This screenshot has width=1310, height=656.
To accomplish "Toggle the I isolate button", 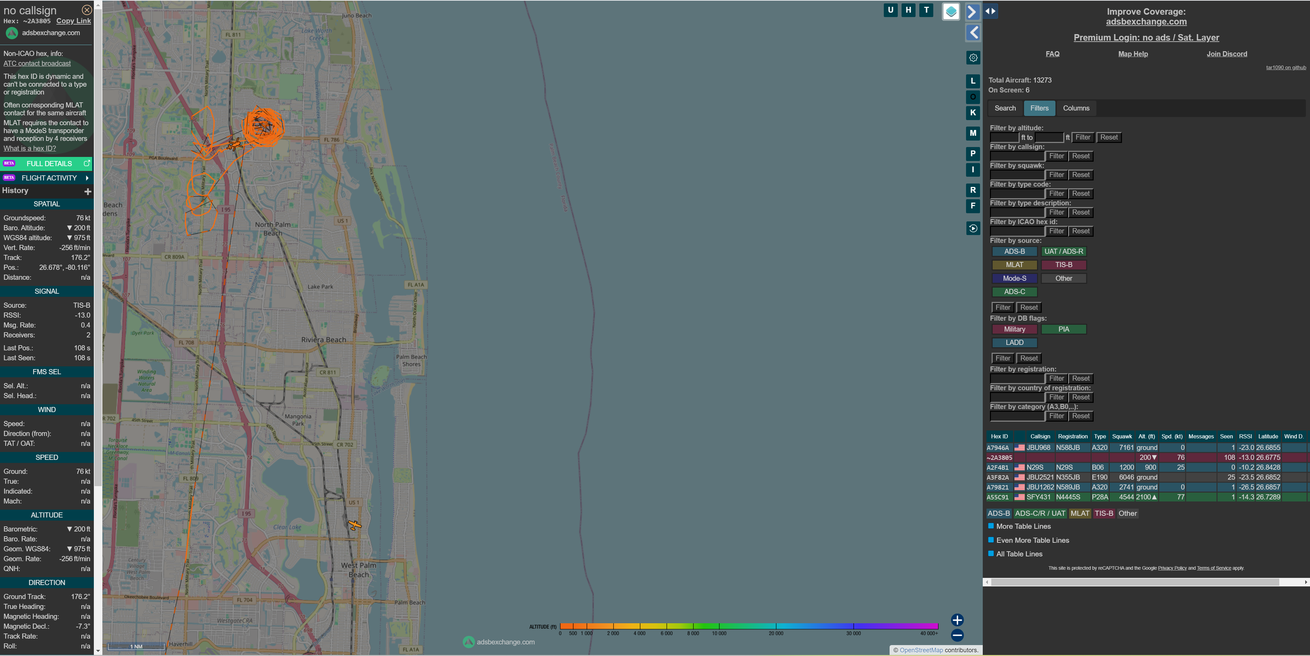I will tap(973, 170).
